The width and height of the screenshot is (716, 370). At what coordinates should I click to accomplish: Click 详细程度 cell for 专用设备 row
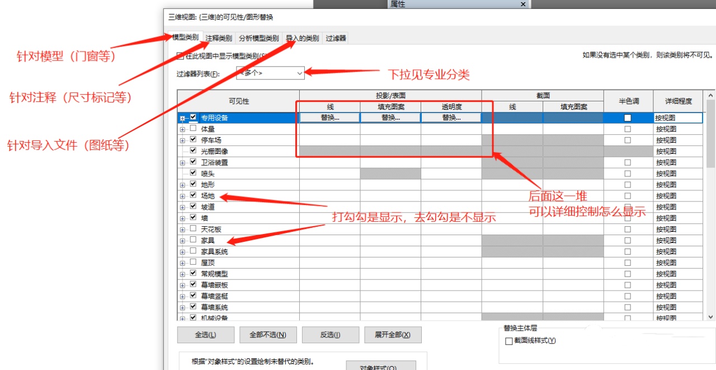(x=678, y=118)
